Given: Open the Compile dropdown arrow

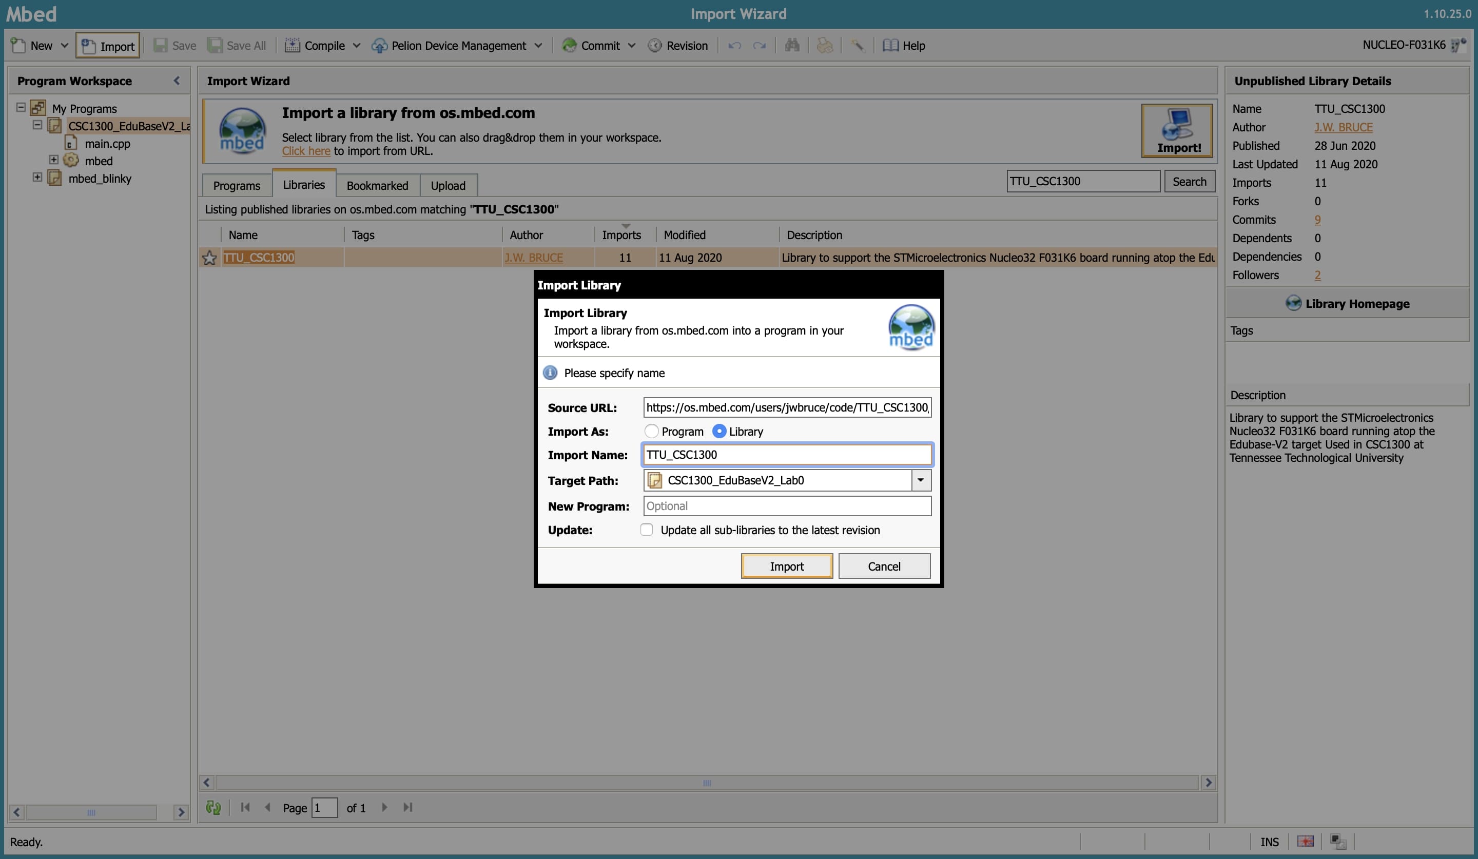Looking at the screenshot, I should point(356,45).
